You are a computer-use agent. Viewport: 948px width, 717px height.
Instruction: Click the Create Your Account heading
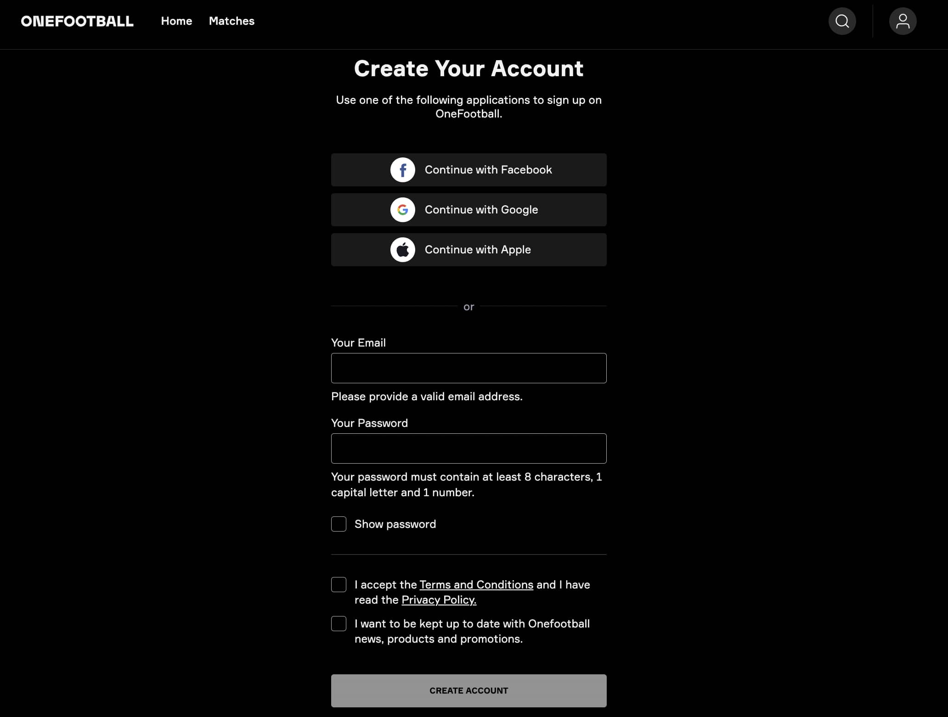[468, 69]
